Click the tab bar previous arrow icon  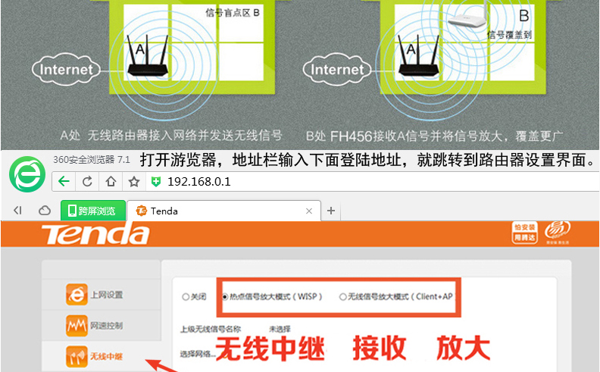17,211
